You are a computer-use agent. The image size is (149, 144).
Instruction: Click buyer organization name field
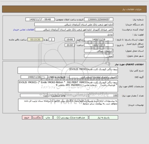[x=74, y=24]
